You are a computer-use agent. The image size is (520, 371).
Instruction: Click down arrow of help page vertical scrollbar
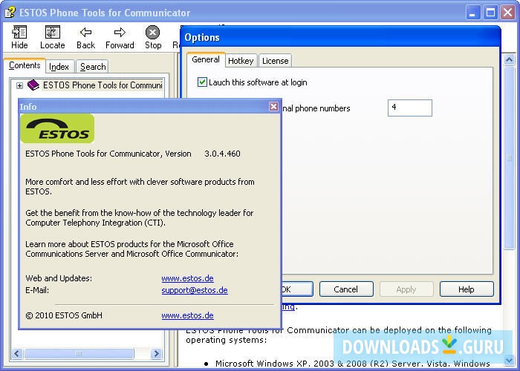(x=509, y=359)
